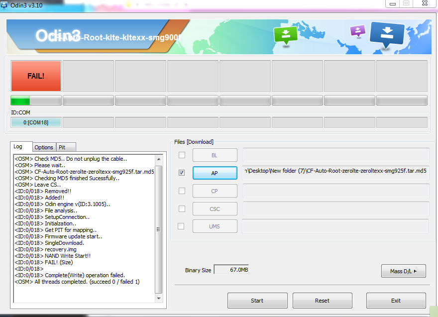The height and width of the screenshot is (317, 438).
Task: Open the Mass D/L menu button
Action: click(404, 271)
